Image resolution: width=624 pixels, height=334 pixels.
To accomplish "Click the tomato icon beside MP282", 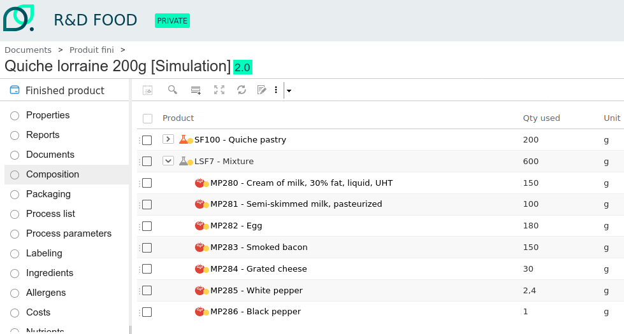I will tap(200, 226).
